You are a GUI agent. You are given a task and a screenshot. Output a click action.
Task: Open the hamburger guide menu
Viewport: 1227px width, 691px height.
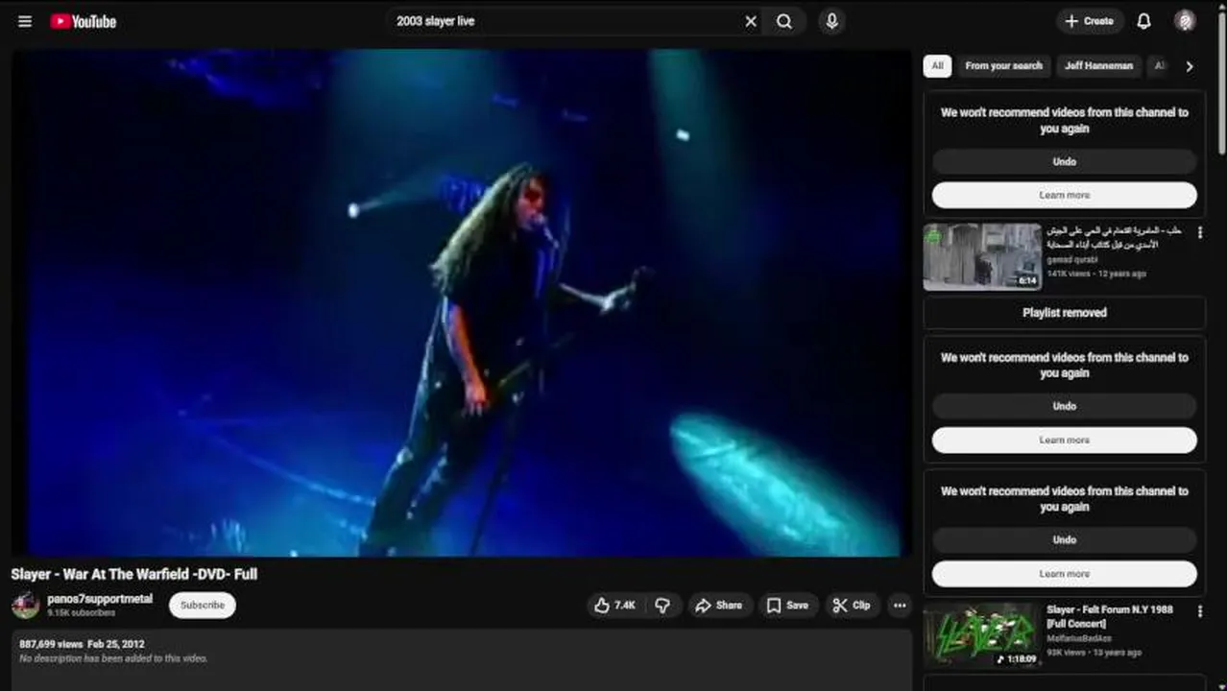25,21
